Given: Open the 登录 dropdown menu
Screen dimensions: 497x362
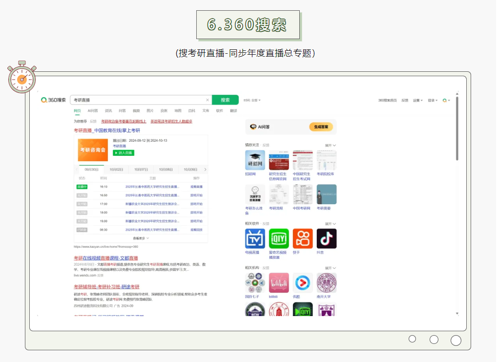Looking at the screenshot, I should click(433, 100).
